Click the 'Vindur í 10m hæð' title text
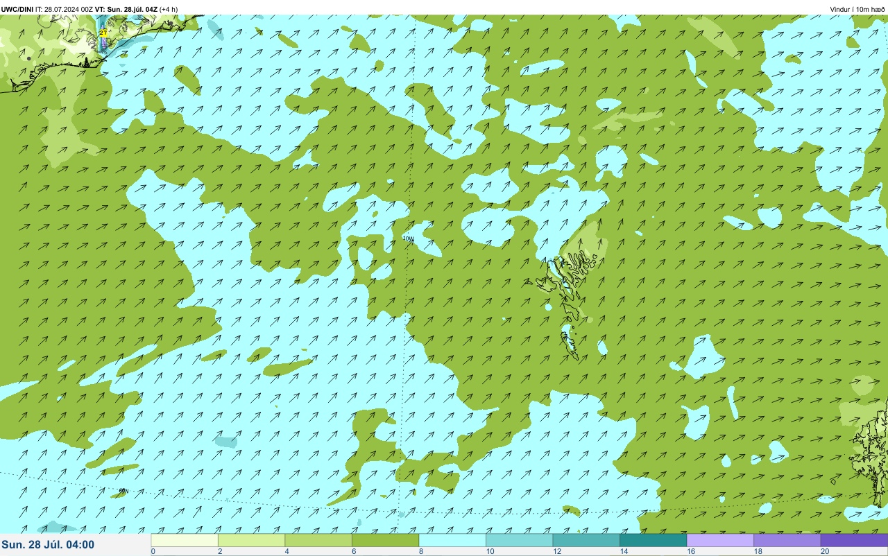 [857, 9]
